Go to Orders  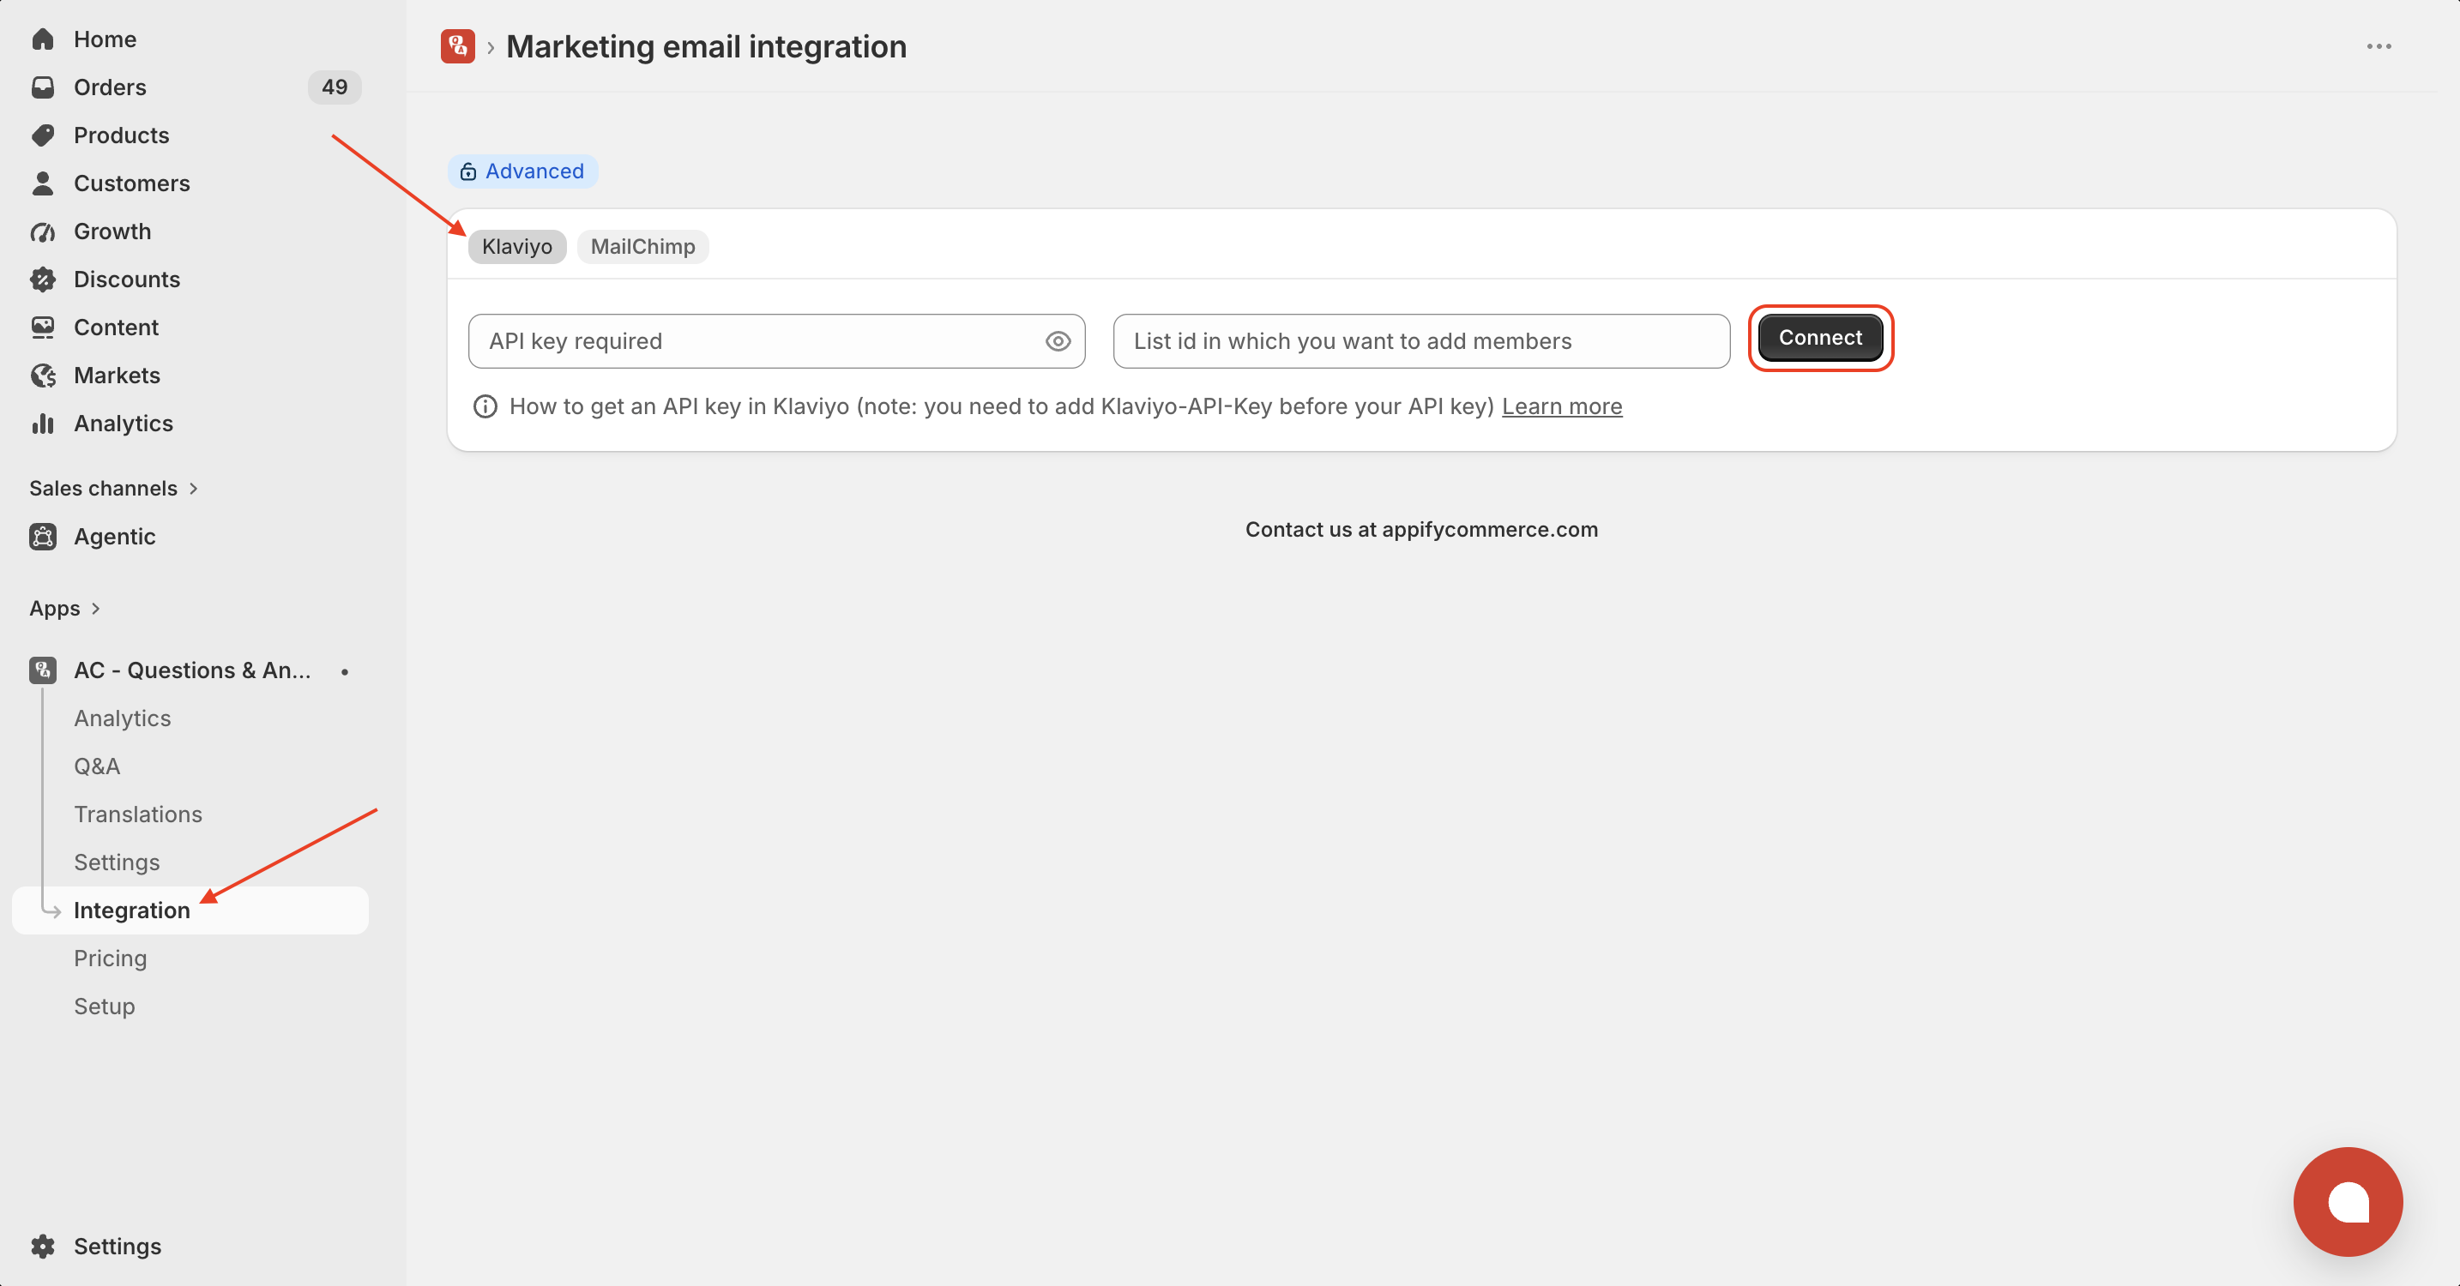(x=110, y=87)
